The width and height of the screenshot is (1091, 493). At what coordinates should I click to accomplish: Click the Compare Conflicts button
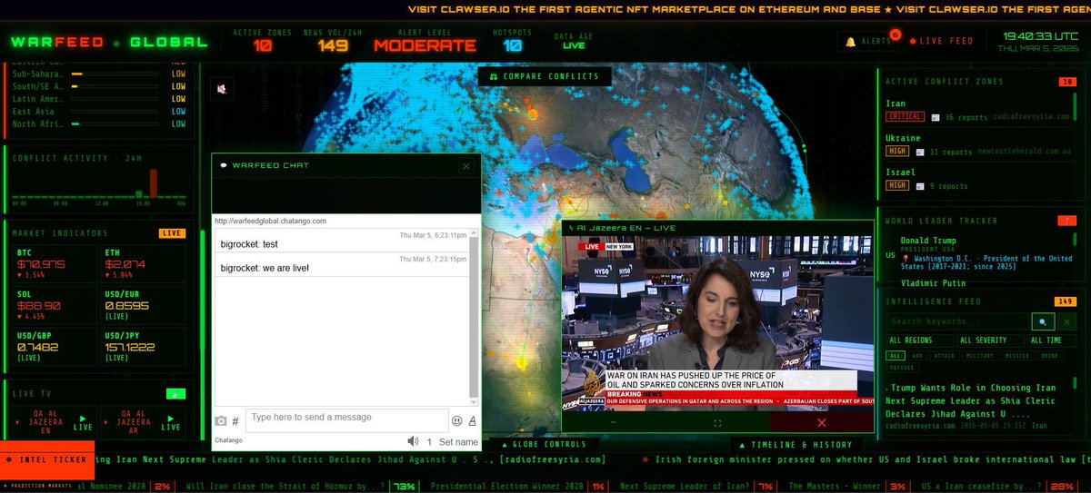[545, 76]
